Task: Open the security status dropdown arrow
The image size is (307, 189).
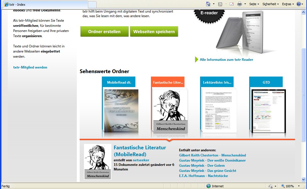Action: click(x=275, y=186)
